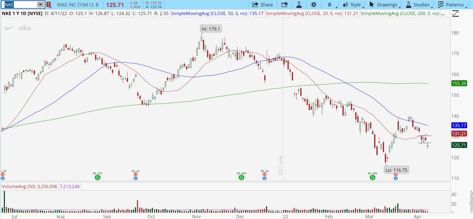Click the Lo: 116.75 price bubble
This screenshot has width=473, height=219.
pos(396,170)
